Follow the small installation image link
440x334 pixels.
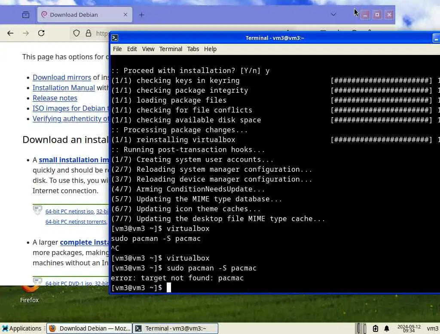(x=73, y=160)
